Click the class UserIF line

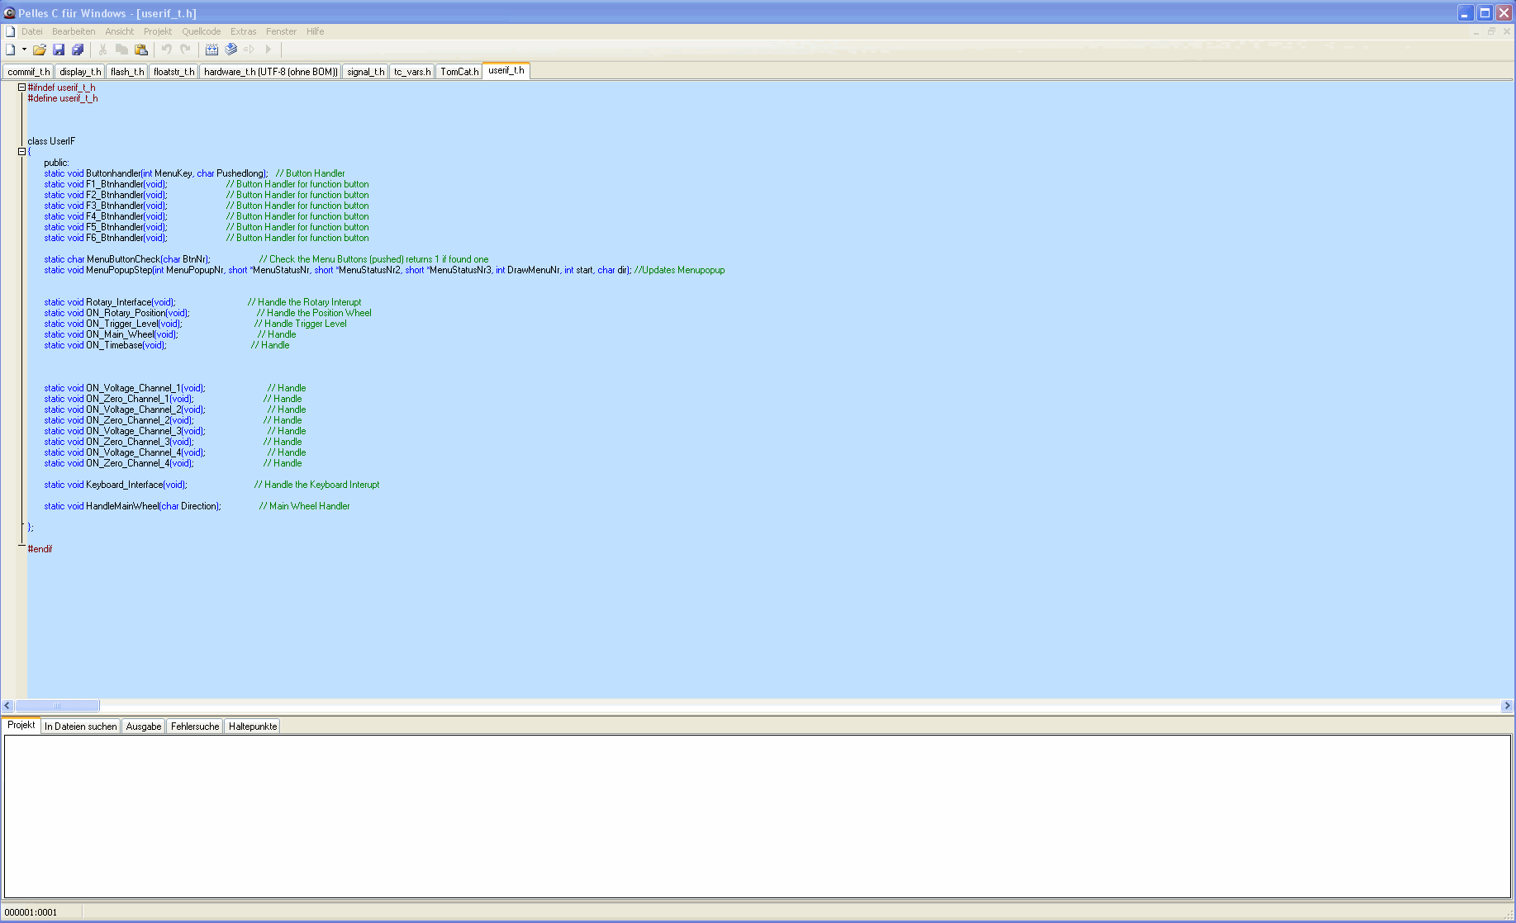(x=51, y=141)
